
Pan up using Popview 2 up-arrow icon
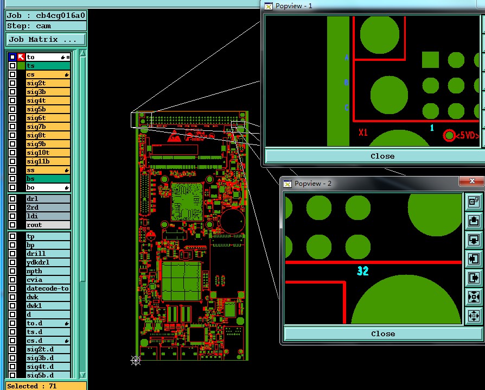pos(474,221)
